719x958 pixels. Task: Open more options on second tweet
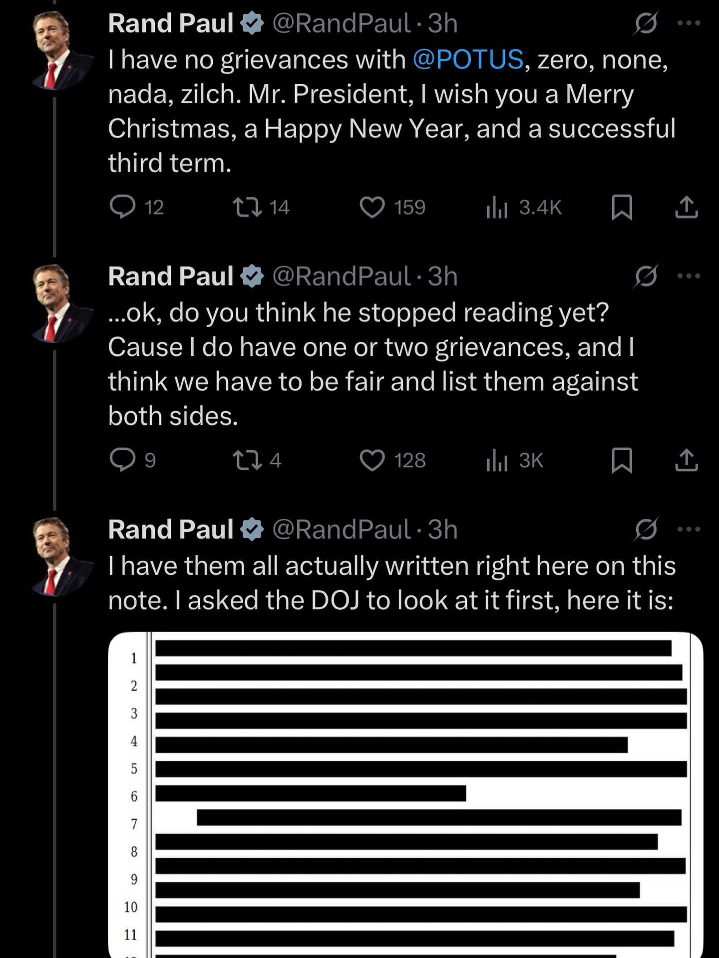pyautogui.click(x=690, y=276)
